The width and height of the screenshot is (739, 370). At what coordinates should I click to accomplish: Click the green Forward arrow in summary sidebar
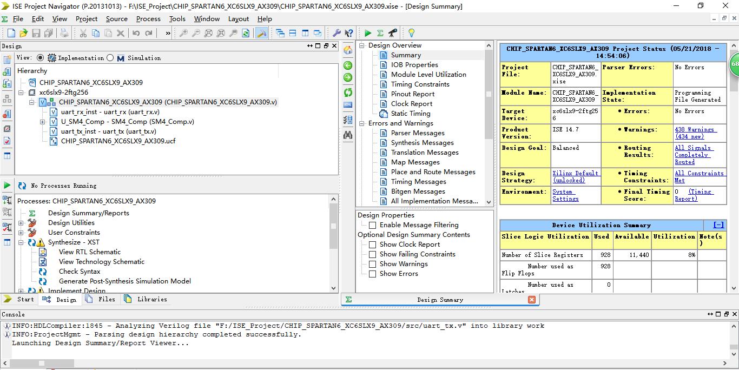point(348,77)
